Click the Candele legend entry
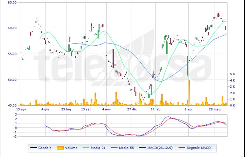This screenshot has height=157, width=245. (41, 148)
